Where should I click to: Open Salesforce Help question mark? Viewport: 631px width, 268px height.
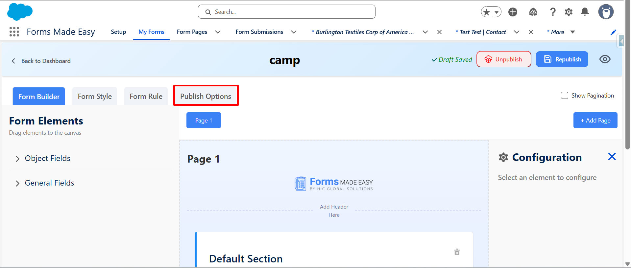click(x=553, y=12)
